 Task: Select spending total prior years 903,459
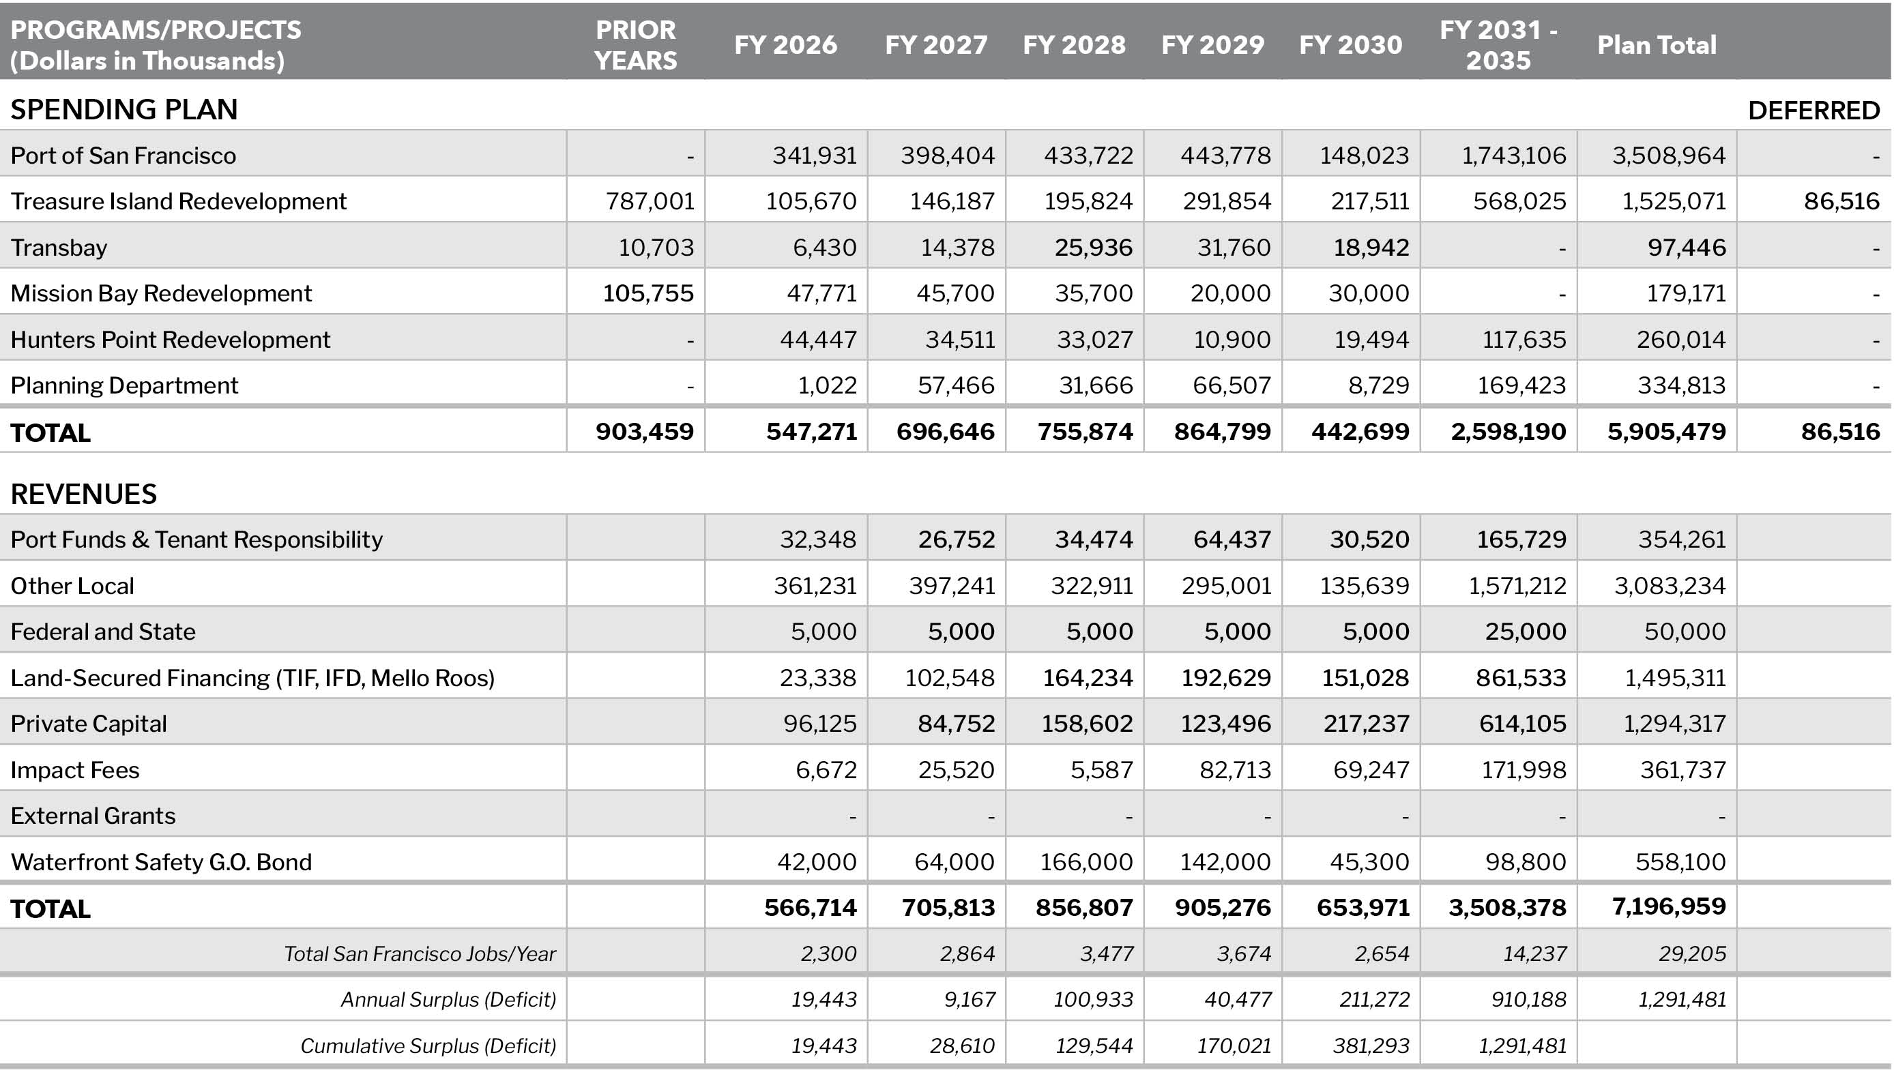pos(645,431)
